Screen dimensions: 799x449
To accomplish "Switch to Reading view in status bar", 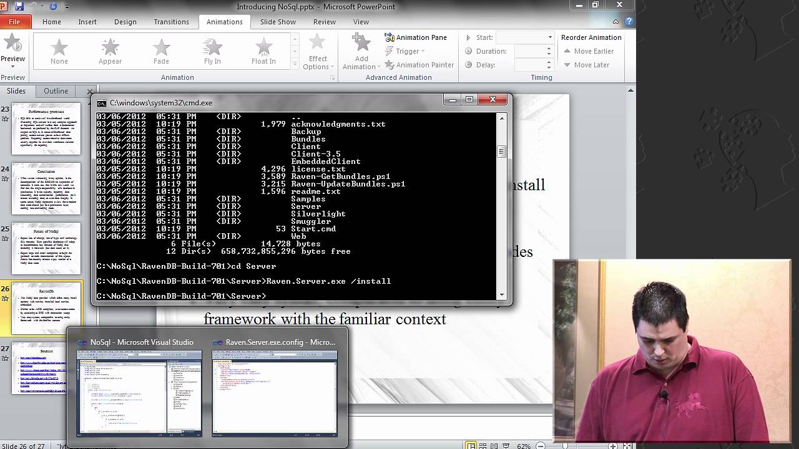I will (x=493, y=446).
